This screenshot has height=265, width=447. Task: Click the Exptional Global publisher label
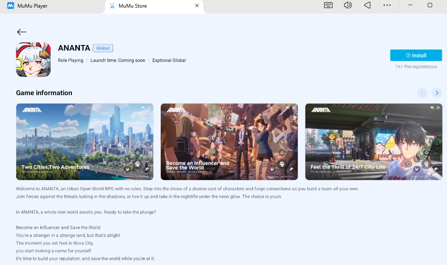coord(169,60)
